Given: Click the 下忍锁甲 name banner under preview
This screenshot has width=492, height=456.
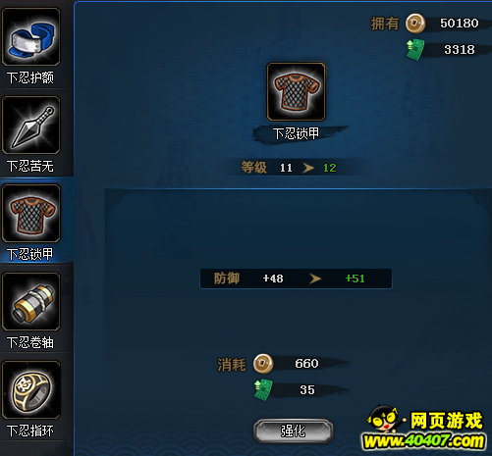Looking at the screenshot, I should click(x=296, y=133).
